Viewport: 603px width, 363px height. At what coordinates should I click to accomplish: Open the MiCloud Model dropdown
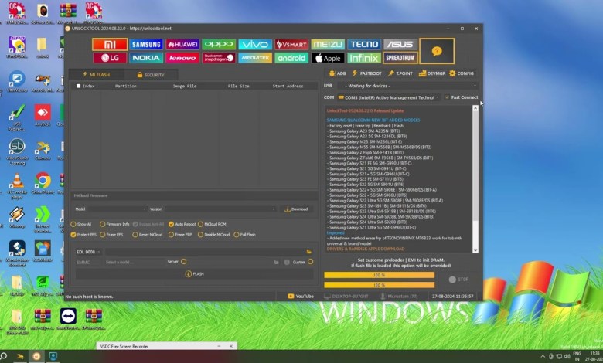tap(117, 209)
